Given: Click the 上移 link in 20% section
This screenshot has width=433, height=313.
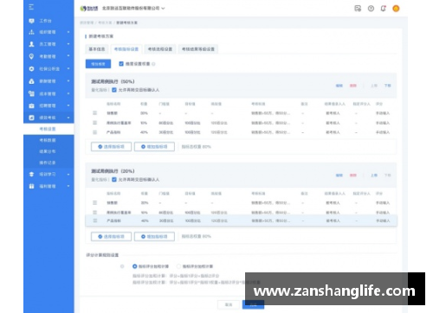Looking at the screenshot, I should coord(374,176).
